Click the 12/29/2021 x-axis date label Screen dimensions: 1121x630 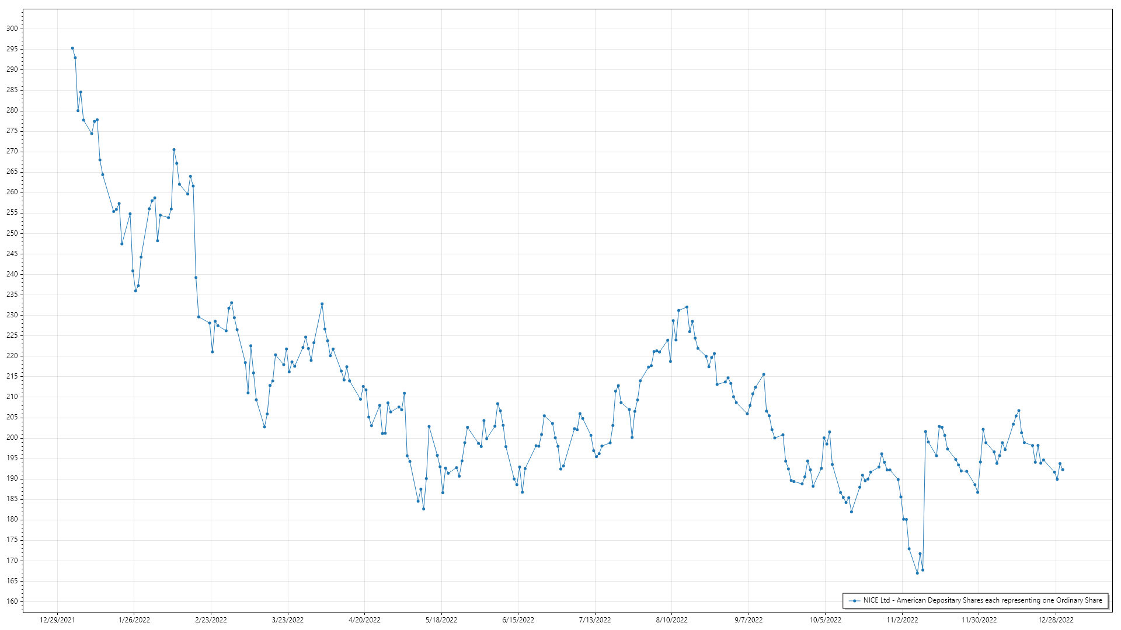click(x=57, y=619)
